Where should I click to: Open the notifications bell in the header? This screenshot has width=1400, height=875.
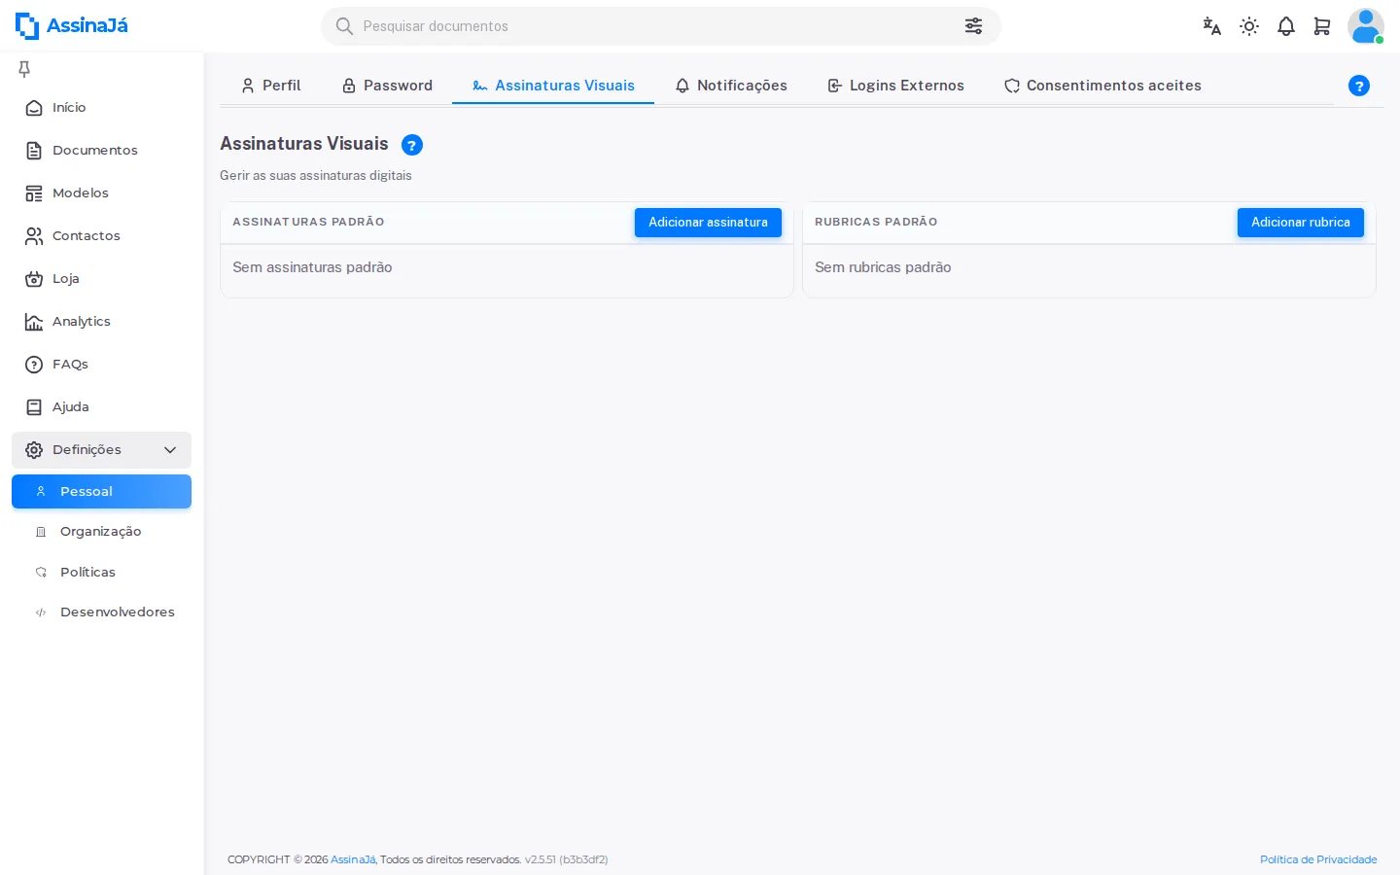[x=1286, y=26]
